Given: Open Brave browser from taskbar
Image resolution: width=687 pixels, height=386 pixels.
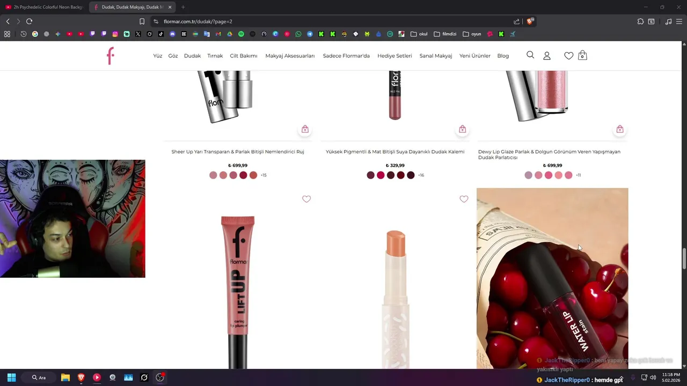Looking at the screenshot, I should point(81,377).
